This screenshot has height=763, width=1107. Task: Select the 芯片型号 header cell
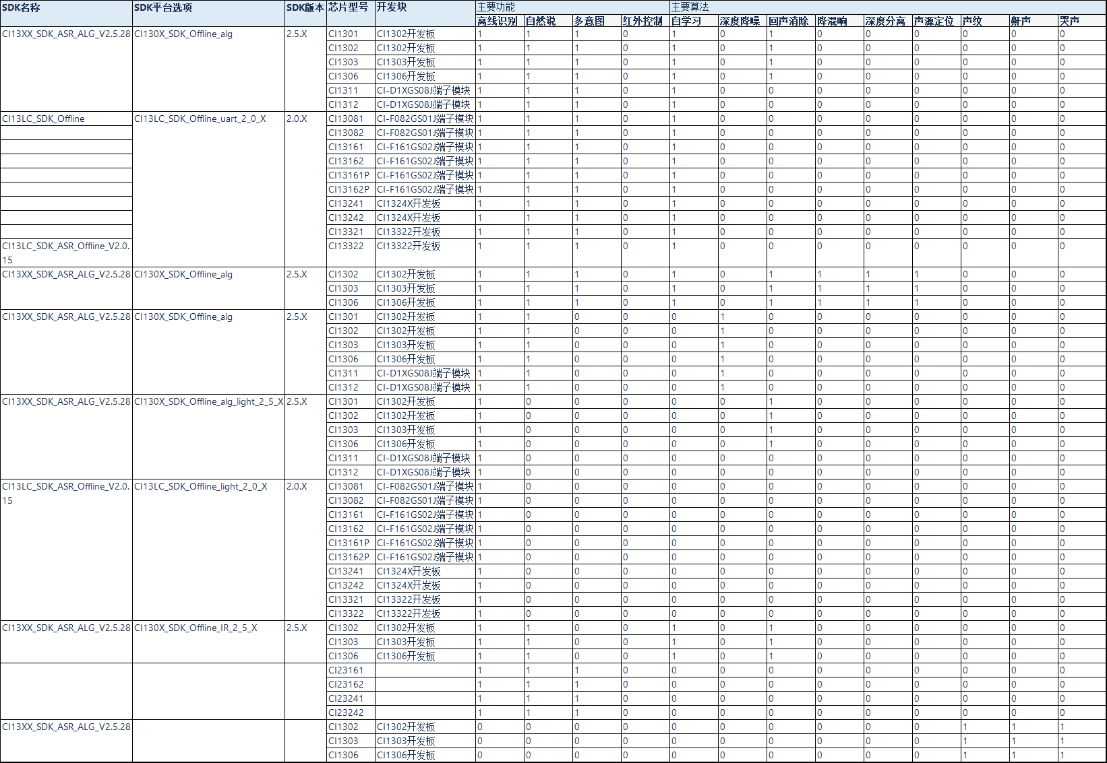pyautogui.click(x=351, y=13)
